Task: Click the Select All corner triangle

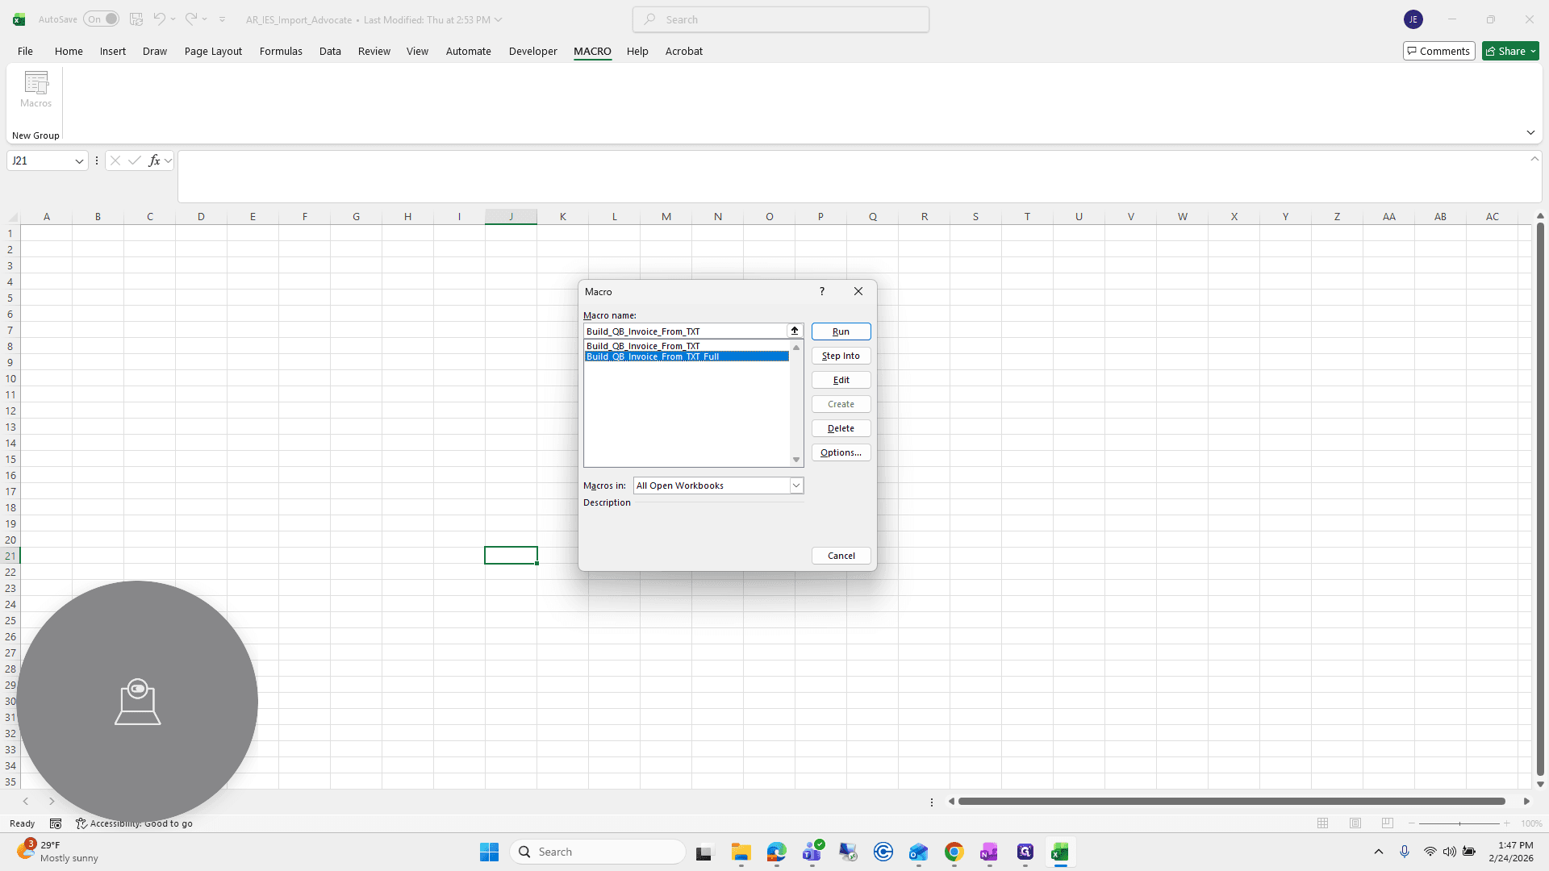Action: coord(12,217)
